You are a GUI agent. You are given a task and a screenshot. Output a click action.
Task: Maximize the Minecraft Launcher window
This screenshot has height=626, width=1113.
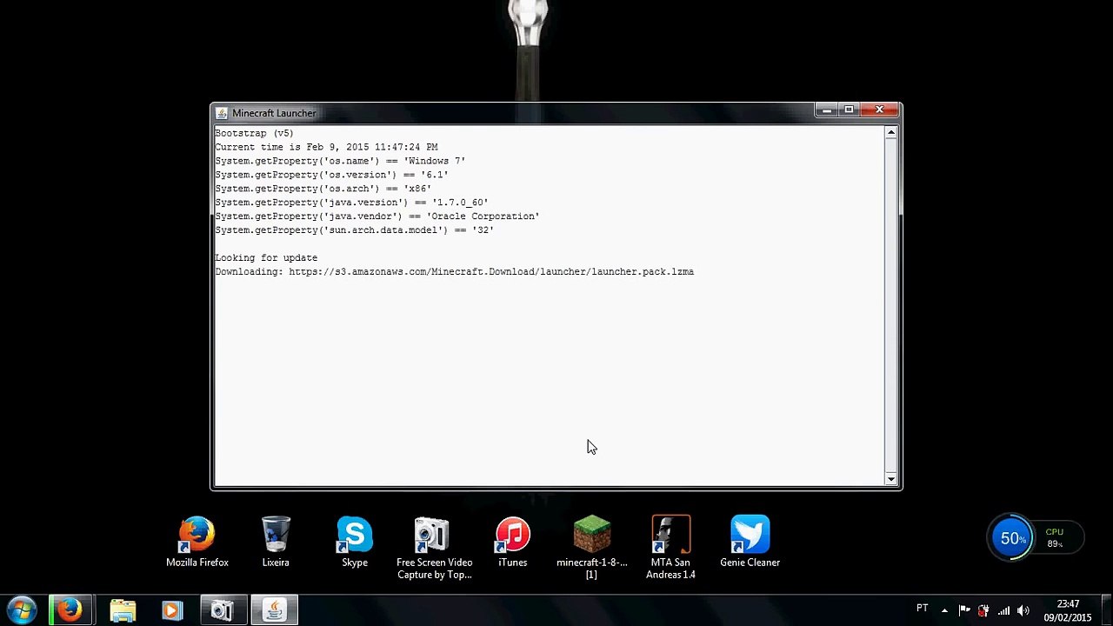(x=850, y=110)
